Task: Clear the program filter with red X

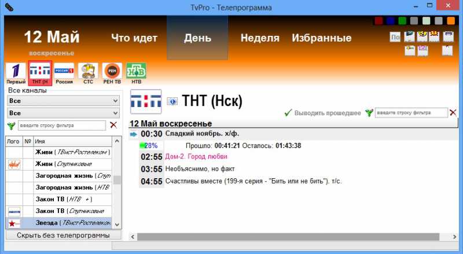Action: 453,112
